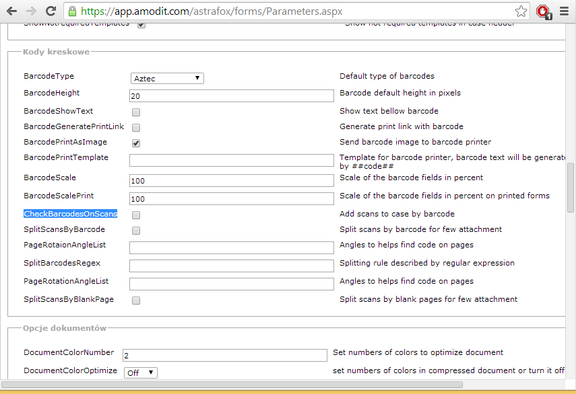Click 'Show text bellow barcode' description
Image resolution: width=576 pixels, height=394 pixels.
[x=389, y=111]
